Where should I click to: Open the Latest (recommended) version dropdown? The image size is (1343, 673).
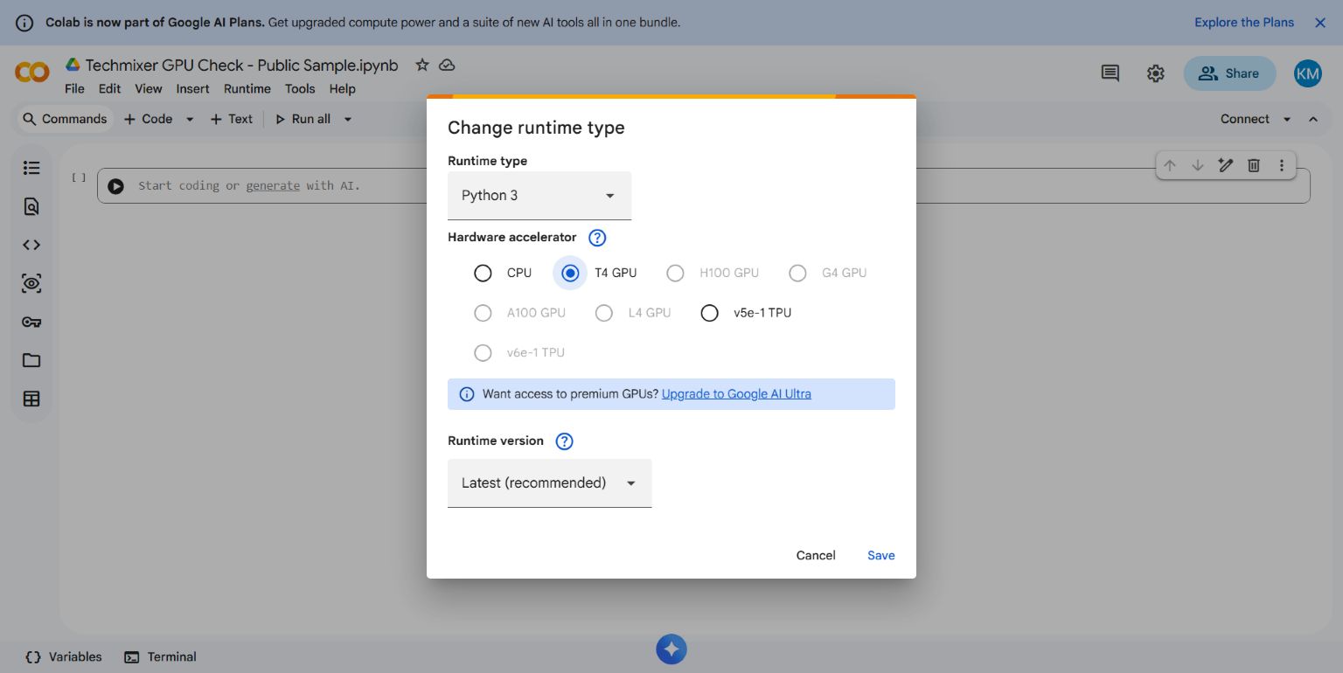click(x=550, y=483)
